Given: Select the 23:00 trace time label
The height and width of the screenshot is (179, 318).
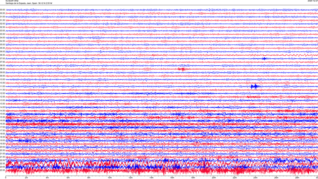Looking at the screenshot, I should [x=2, y=167].
